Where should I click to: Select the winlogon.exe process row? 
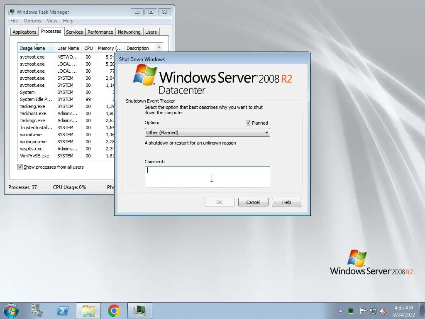pyautogui.click(x=66, y=142)
